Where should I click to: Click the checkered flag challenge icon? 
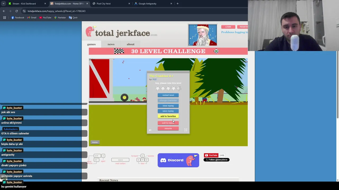(119, 51)
